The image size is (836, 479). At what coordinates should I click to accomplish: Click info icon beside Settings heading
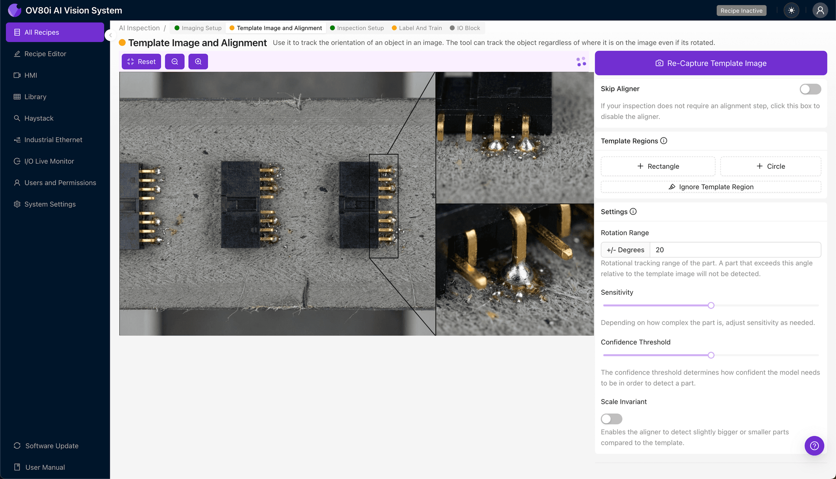click(x=633, y=212)
